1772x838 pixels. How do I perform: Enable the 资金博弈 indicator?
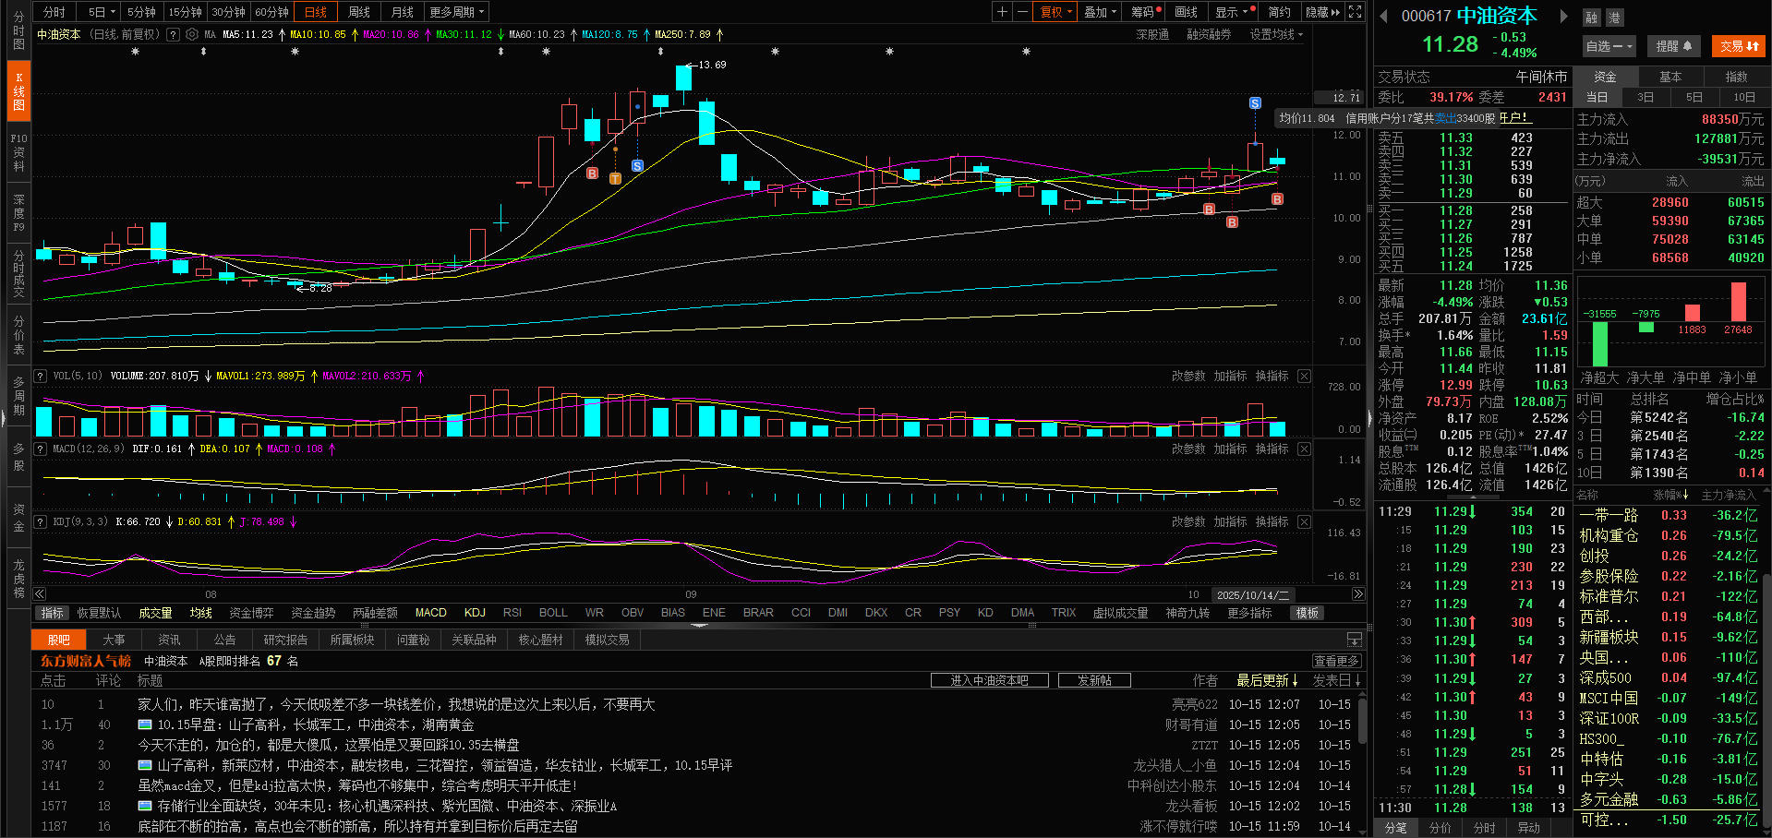click(251, 613)
